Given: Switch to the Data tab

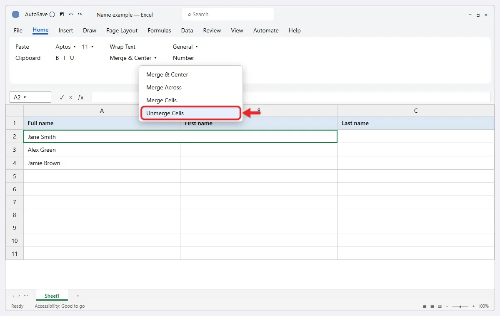Looking at the screenshot, I should [x=187, y=30].
